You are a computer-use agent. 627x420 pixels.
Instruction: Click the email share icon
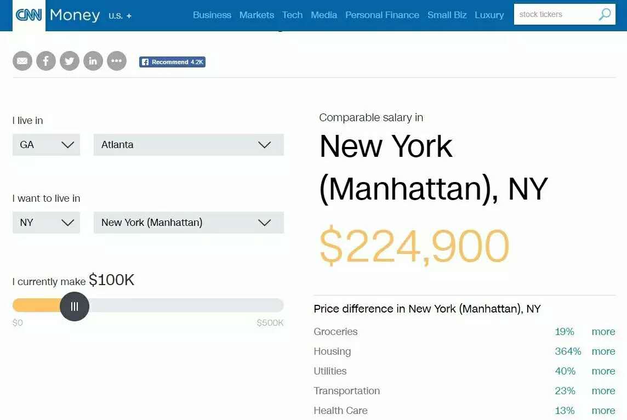(x=22, y=61)
